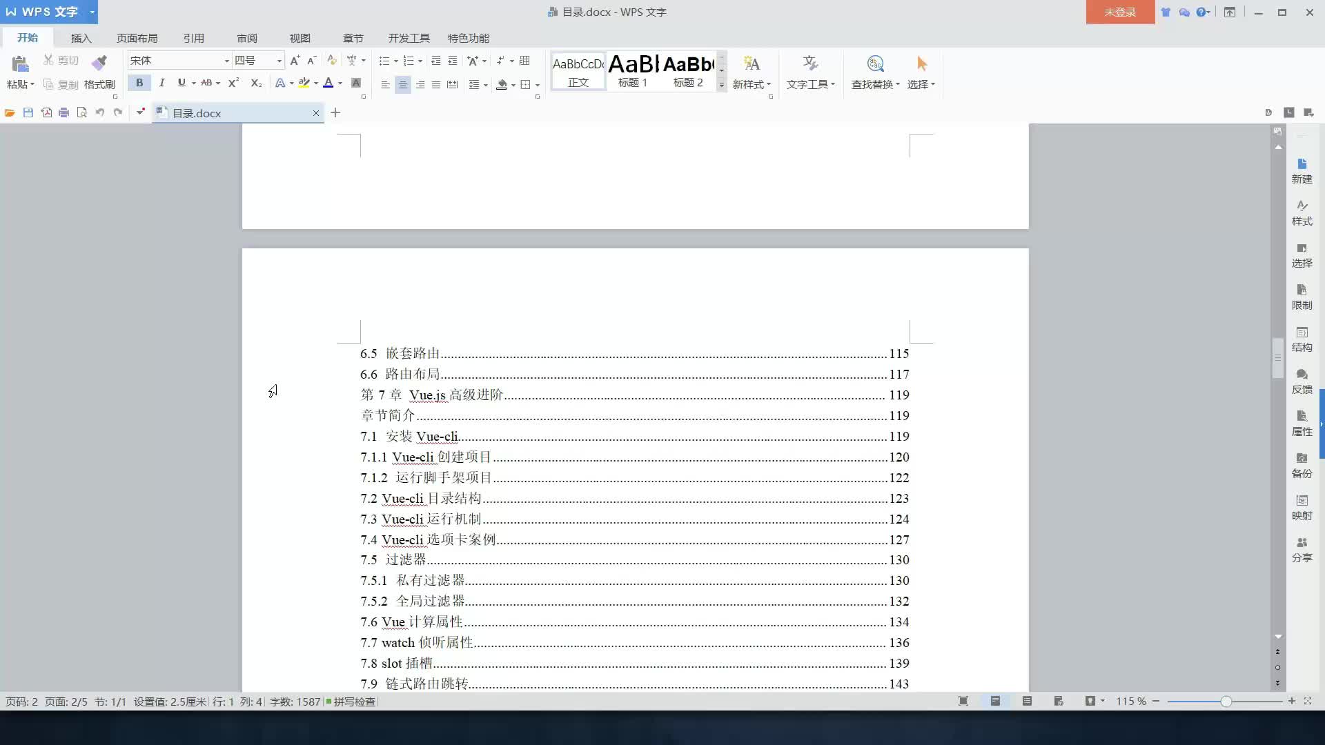This screenshot has width=1325, height=745.
Task: Click the Print icon in quick access toolbar
Action: [64, 112]
